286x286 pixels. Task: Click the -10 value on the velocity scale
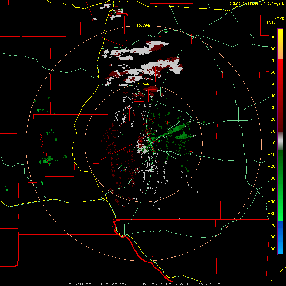point(272,155)
